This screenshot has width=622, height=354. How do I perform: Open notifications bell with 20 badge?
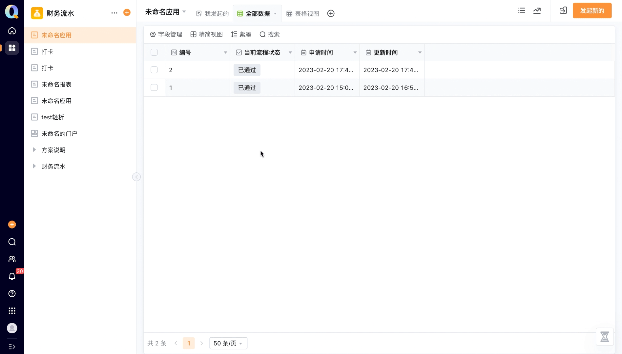point(12,276)
